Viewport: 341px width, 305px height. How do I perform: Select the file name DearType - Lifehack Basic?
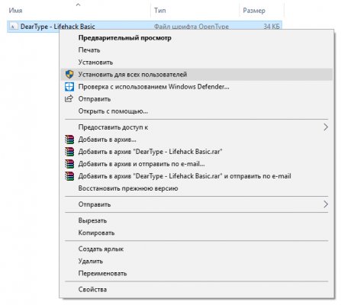57,27
